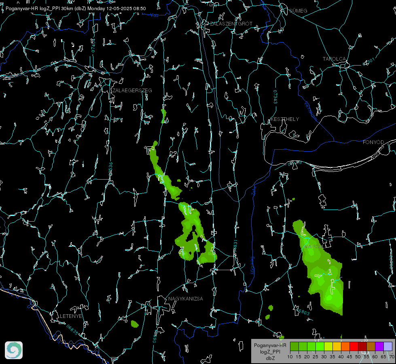Click the logZ_PPI text in the legend
Screen dimensions: 396x364
270,352
